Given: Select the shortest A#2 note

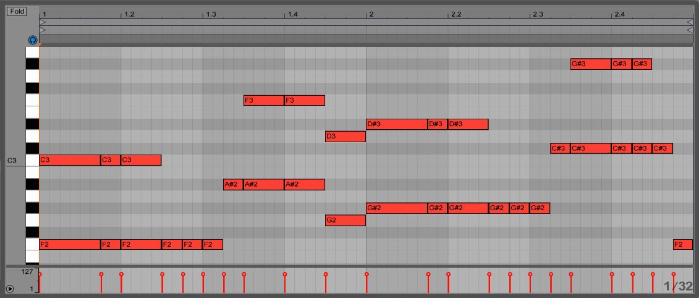Looking at the screenshot, I should click(233, 184).
